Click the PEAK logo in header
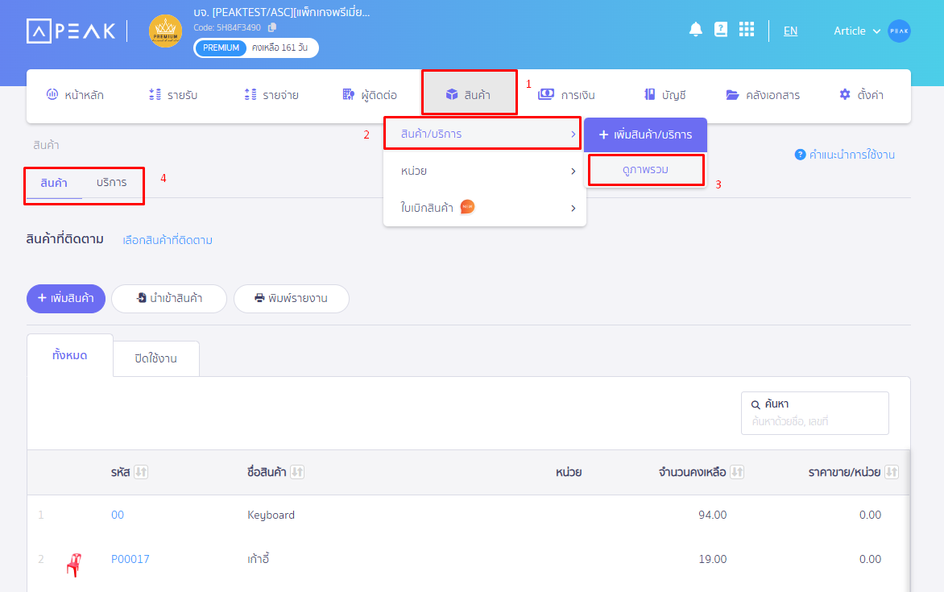This screenshot has height=592, width=944. point(71,31)
